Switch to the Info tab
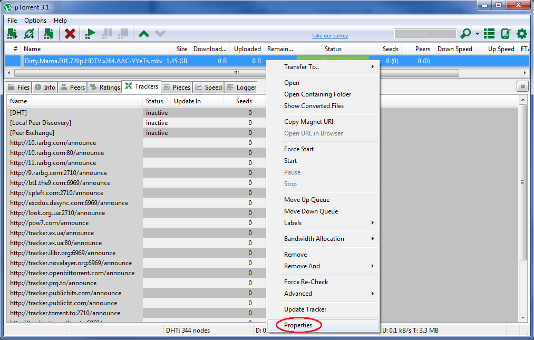The image size is (534, 340). coord(45,87)
